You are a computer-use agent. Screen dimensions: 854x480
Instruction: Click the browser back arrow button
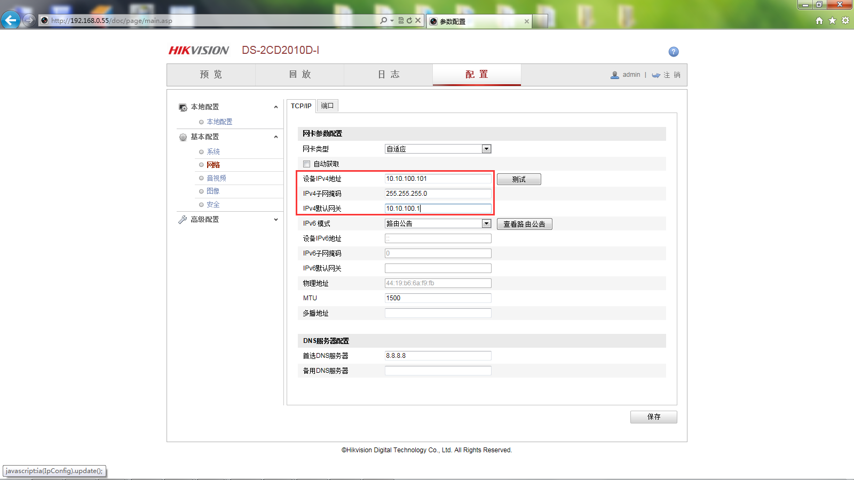pos(11,20)
